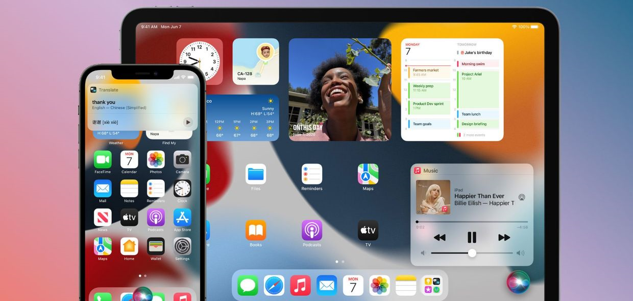Viewport: 633px width, 301px height.
Task: Pause playback in the Music widget
Action: tap(472, 237)
